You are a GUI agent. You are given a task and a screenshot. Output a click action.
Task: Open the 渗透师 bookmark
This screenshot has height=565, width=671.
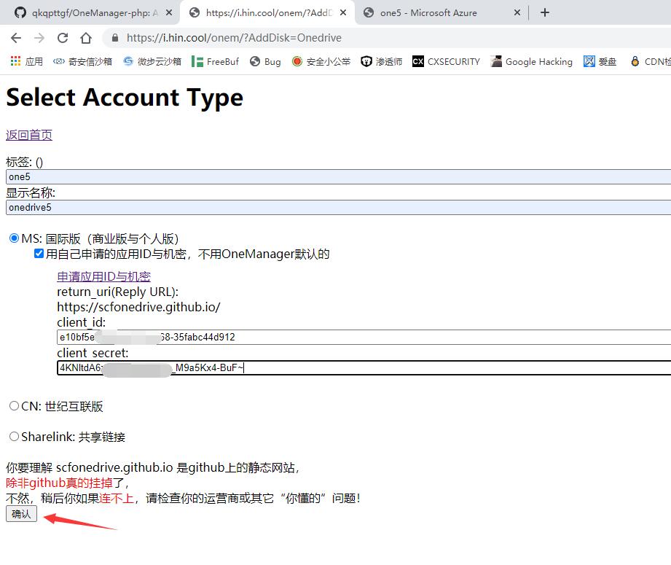(x=380, y=61)
